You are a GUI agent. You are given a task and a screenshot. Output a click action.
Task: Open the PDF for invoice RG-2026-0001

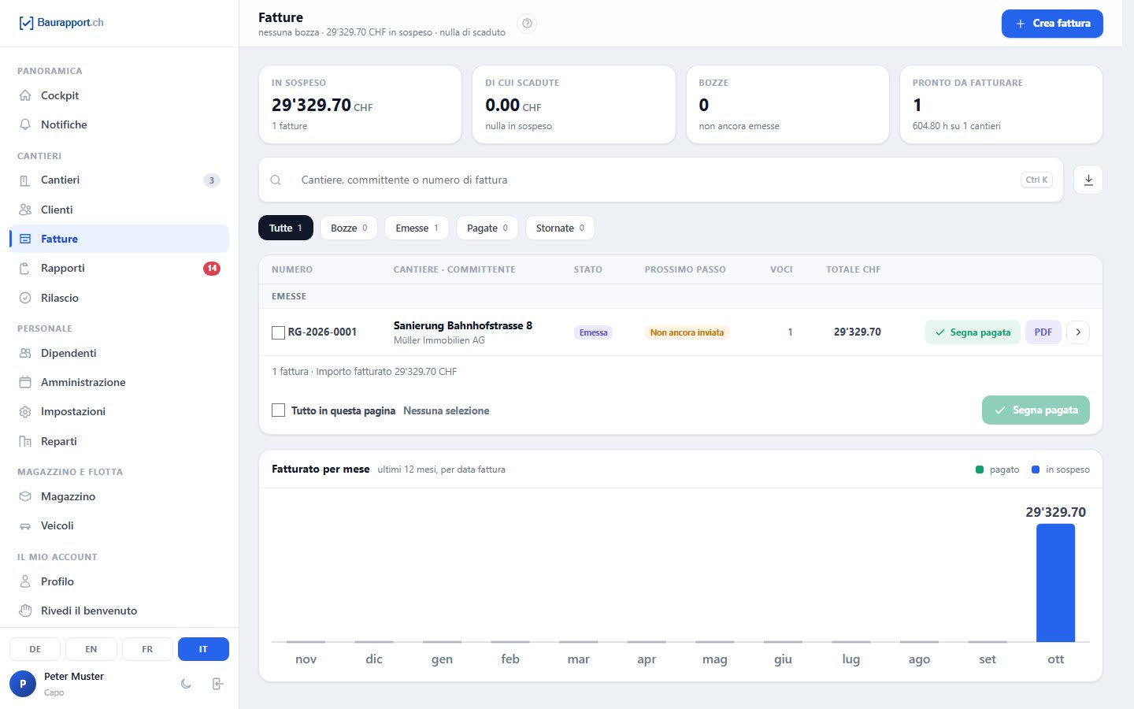[x=1043, y=332]
